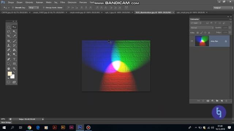Image resolution: width=234 pixels, height=131 pixels.
Task: Open the Pencere menu
Action: [83, 3]
